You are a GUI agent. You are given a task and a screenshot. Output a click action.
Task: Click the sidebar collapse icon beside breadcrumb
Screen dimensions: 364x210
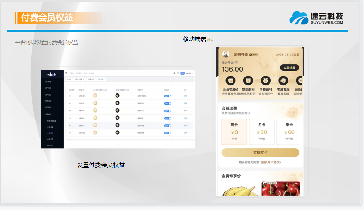click(66, 73)
